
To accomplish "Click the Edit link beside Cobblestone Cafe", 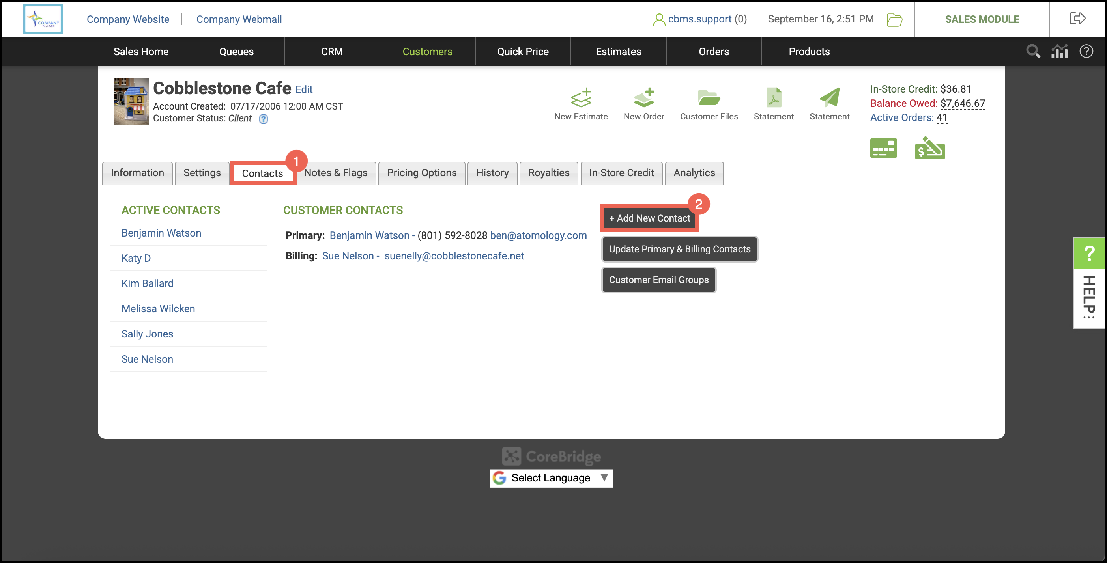I will [x=304, y=89].
